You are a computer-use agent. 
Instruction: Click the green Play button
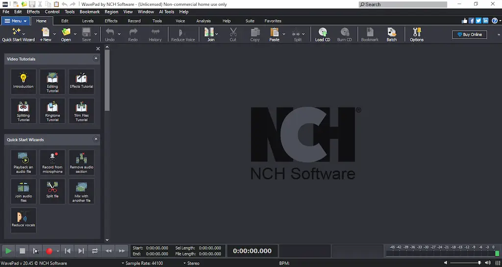[x=9, y=251]
